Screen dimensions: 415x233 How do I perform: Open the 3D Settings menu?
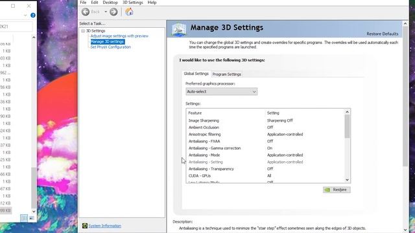click(132, 3)
